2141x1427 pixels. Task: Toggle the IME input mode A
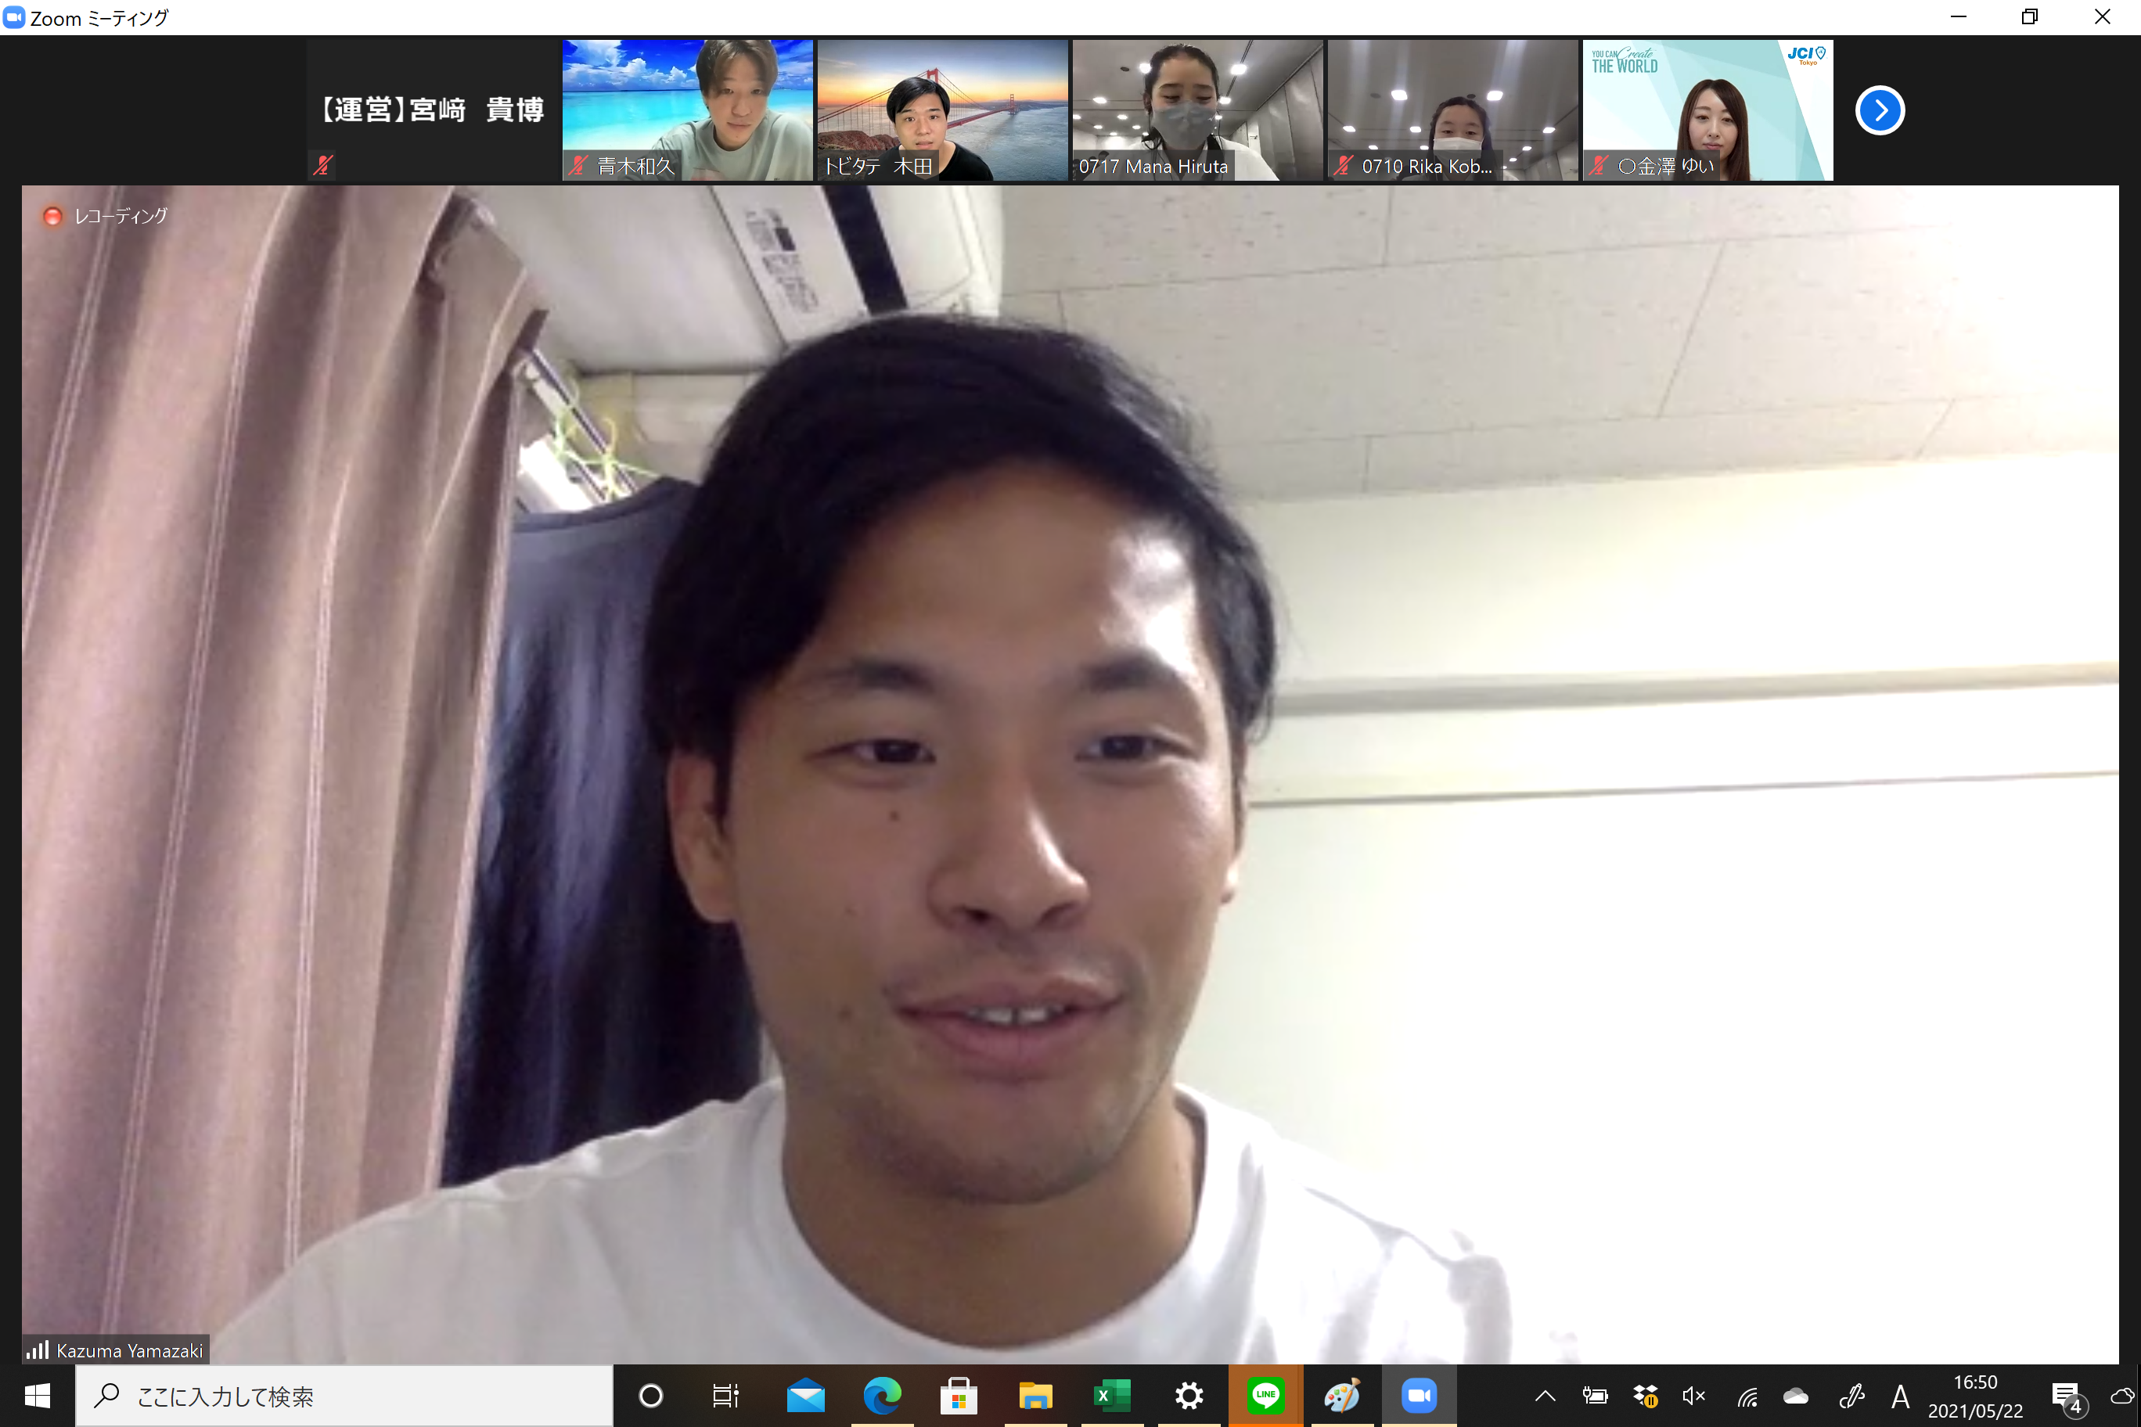pyautogui.click(x=1900, y=1395)
